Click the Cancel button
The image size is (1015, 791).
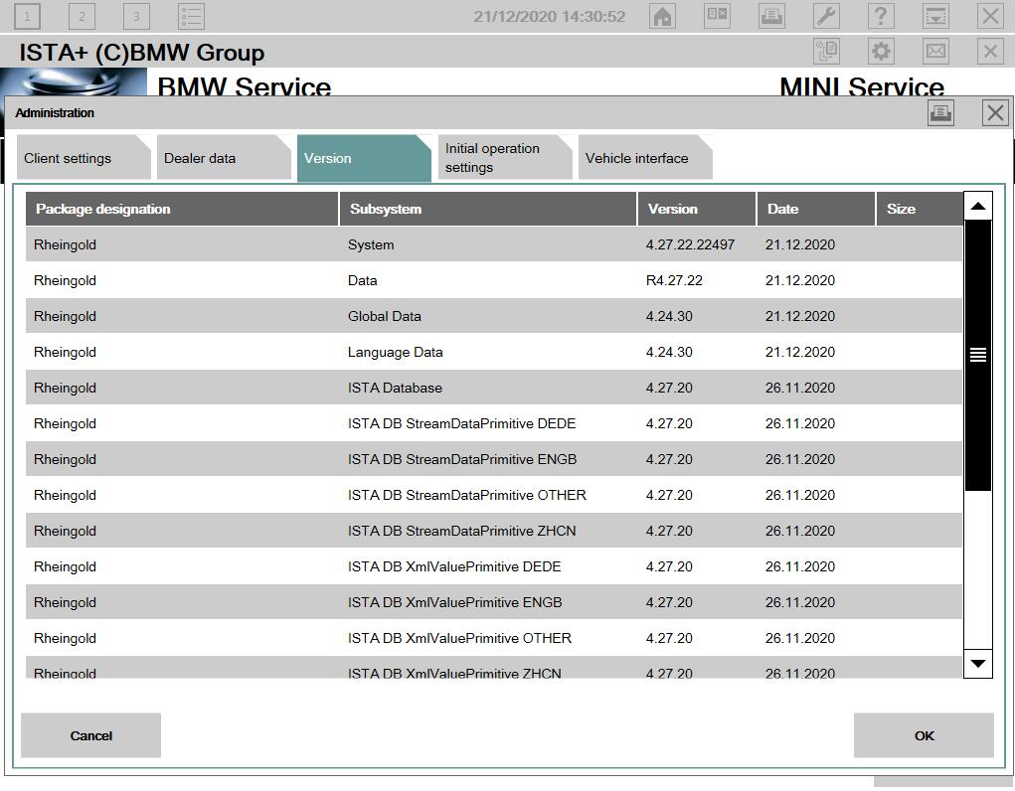click(90, 735)
